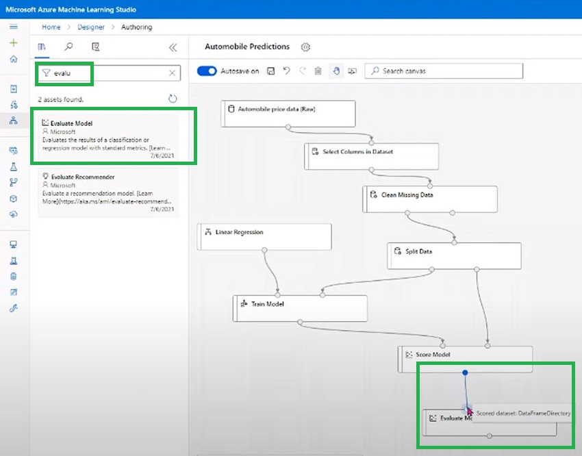Click Automobile Predictions pipeline title
The image size is (582, 456).
point(247,47)
